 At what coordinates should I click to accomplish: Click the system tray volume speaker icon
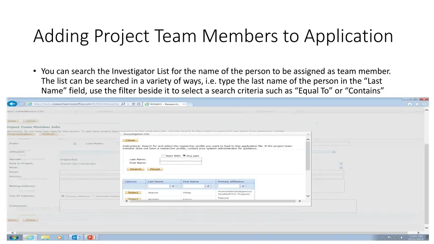402,238
